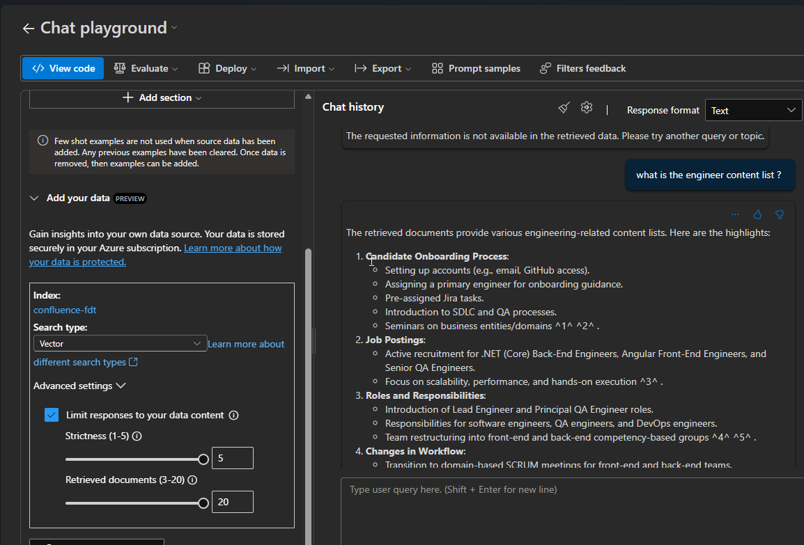The width and height of the screenshot is (804, 545).
Task: Open the Import menu
Action: [x=306, y=68]
